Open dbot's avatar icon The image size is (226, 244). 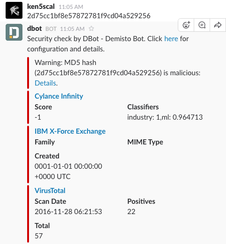click(x=14, y=32)
